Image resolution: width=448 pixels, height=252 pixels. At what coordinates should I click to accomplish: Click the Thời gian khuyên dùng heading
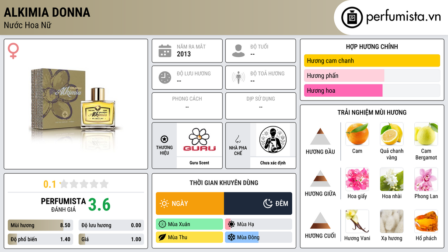[x=224, y=183]
